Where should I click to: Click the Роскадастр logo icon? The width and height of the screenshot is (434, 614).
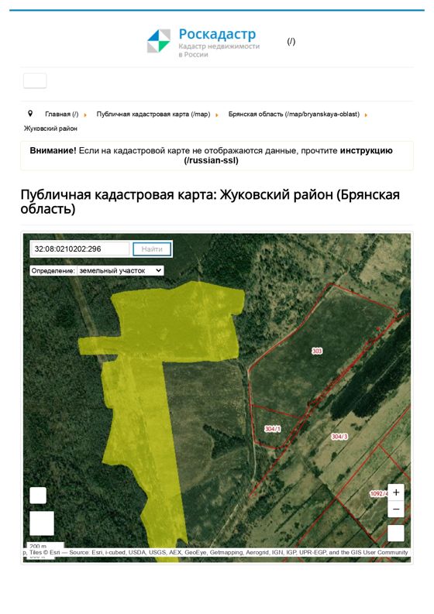point(159,41)
